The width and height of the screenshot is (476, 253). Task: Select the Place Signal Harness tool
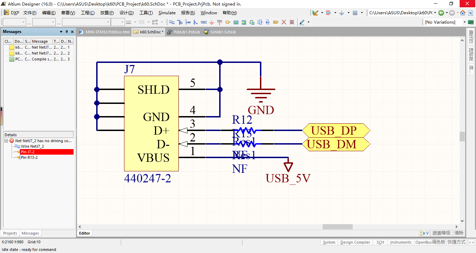(x=188, y=22)
